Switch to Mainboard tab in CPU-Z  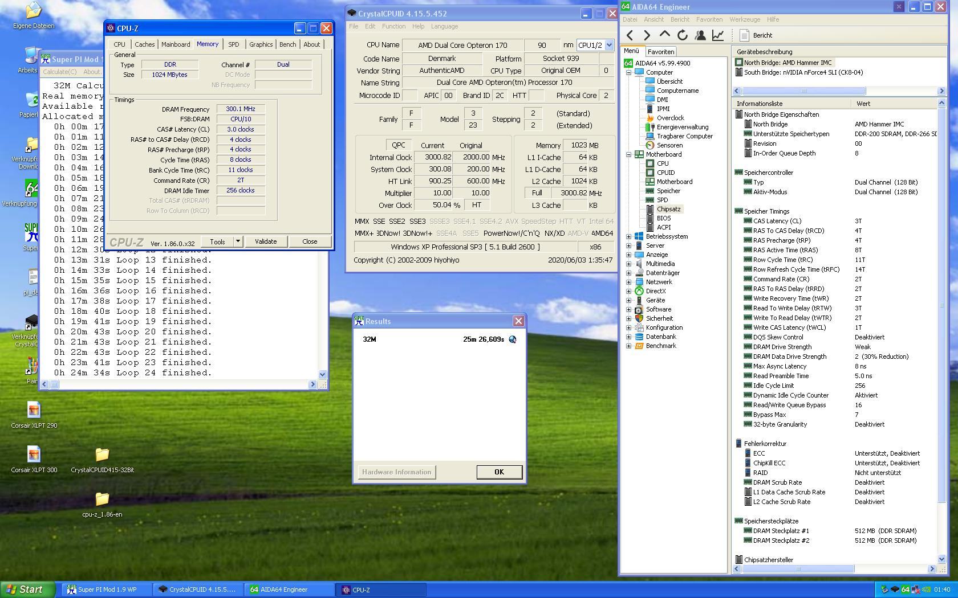(x=176, y=44)
